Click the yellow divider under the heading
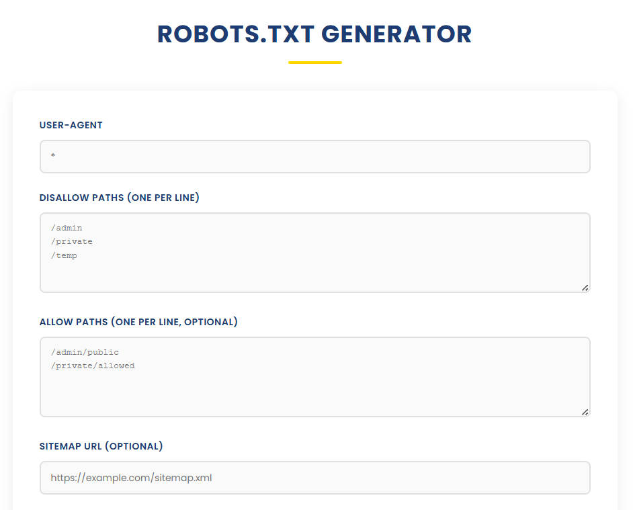 [x=314, y=62]
